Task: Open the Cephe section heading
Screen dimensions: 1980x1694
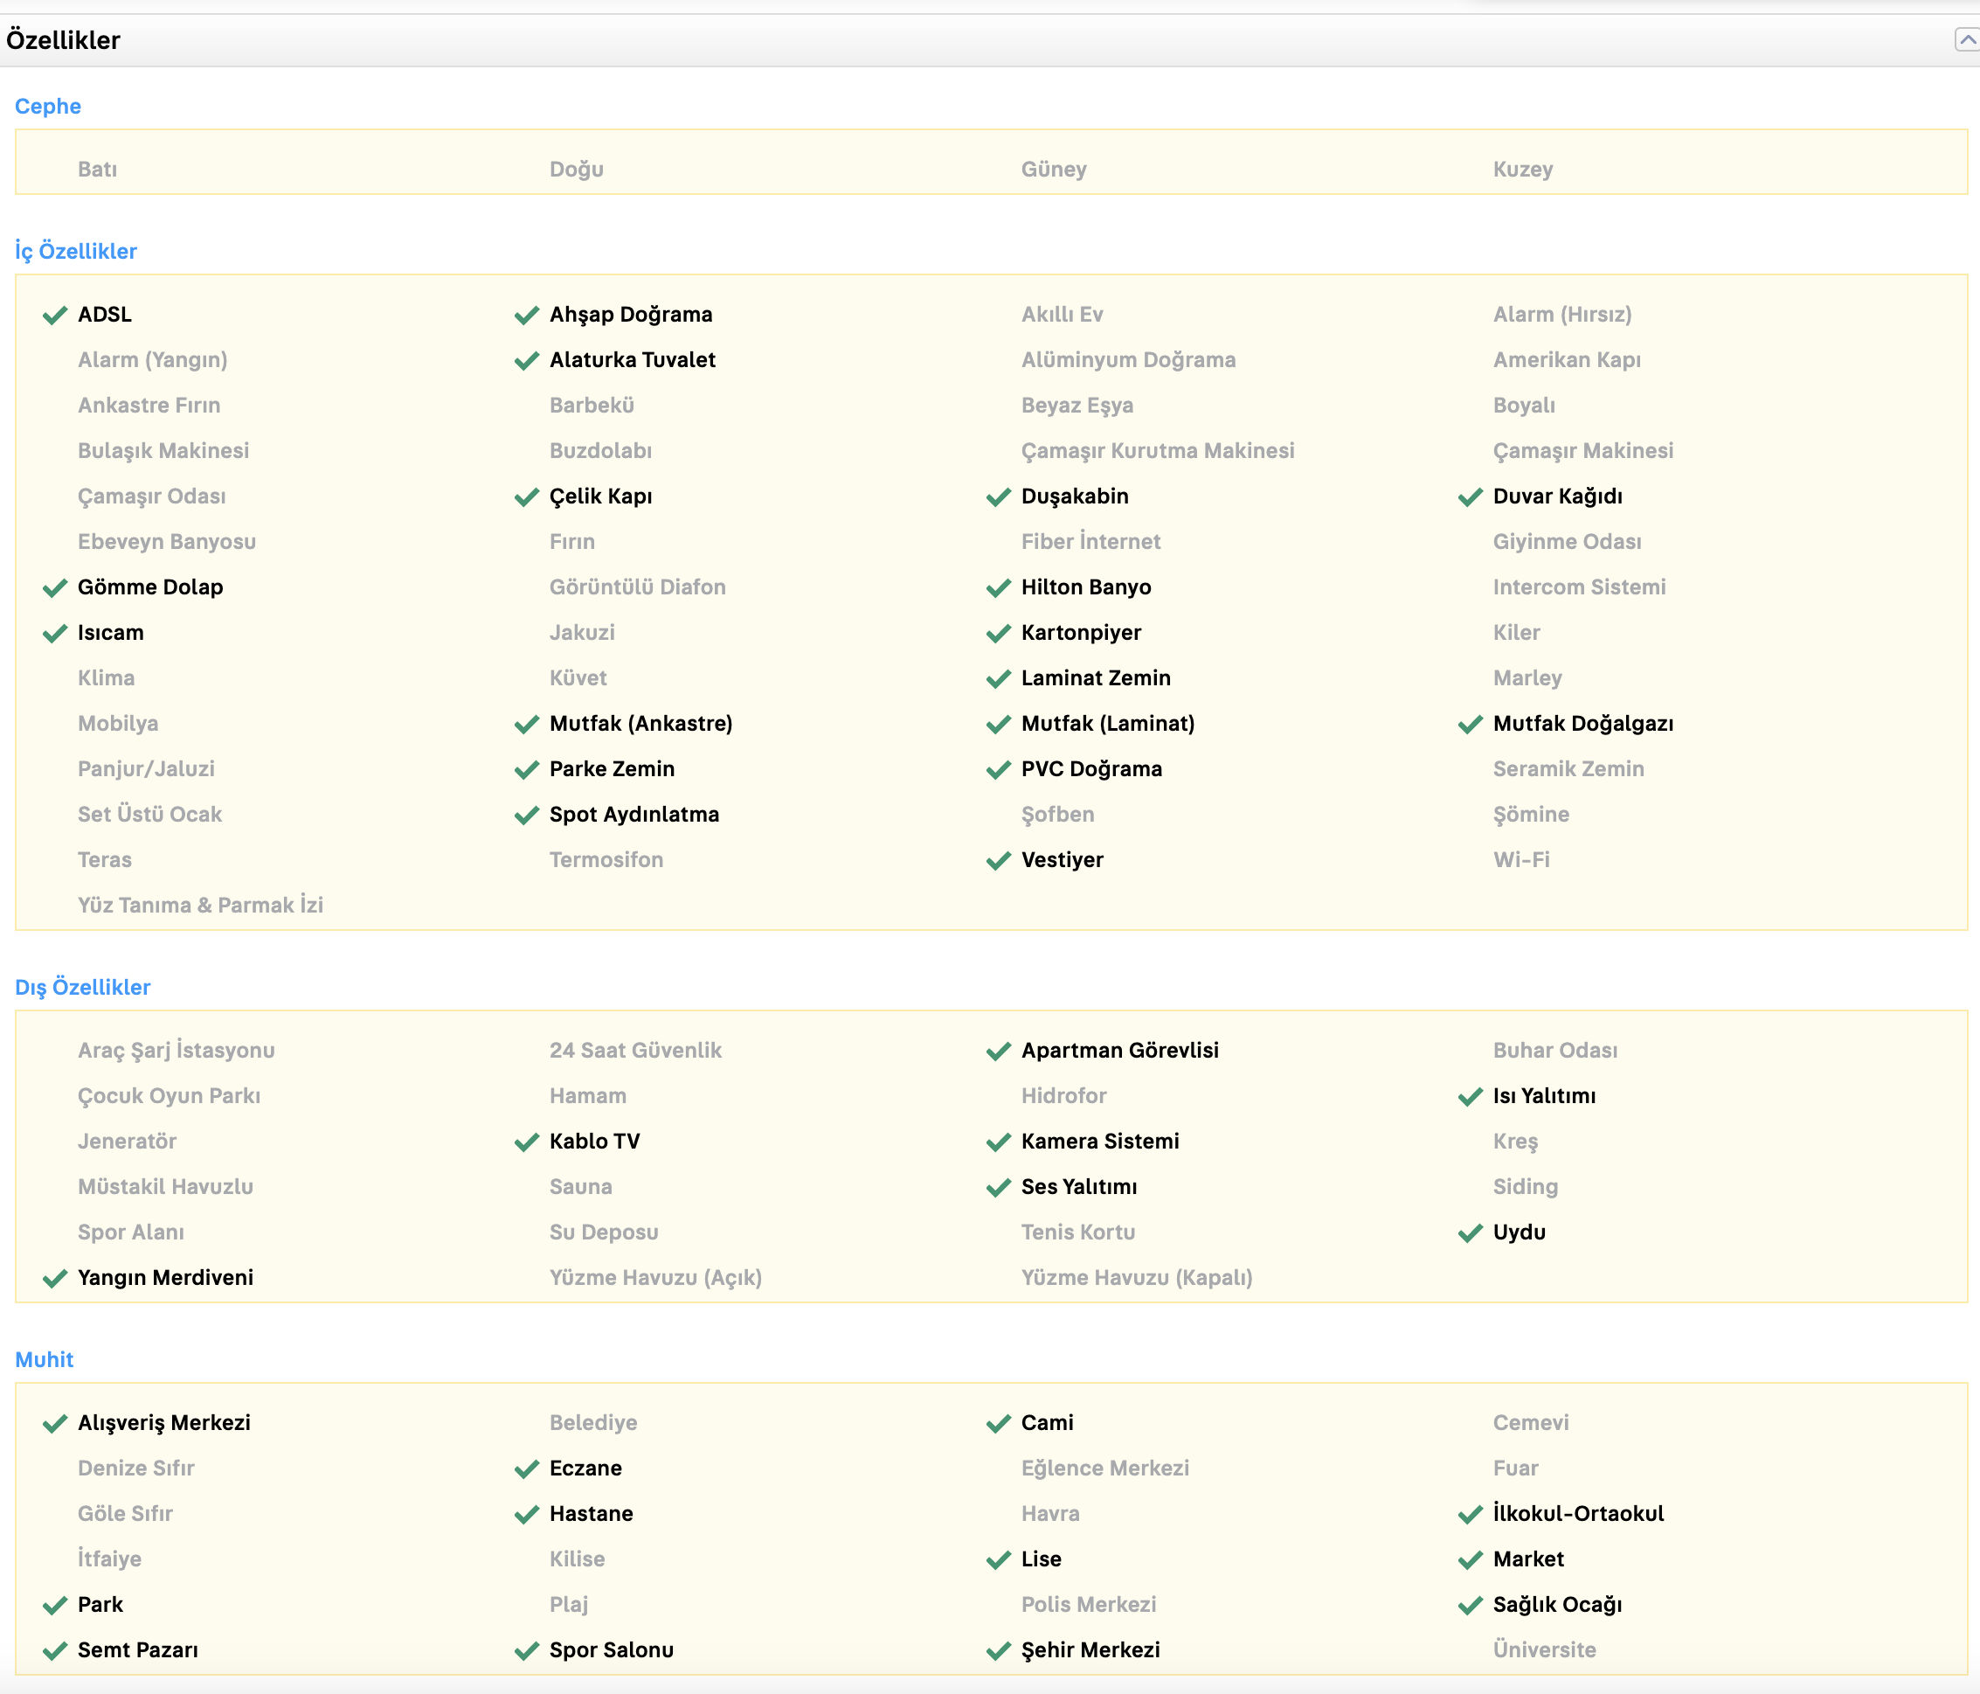Action: click(48, 106)
